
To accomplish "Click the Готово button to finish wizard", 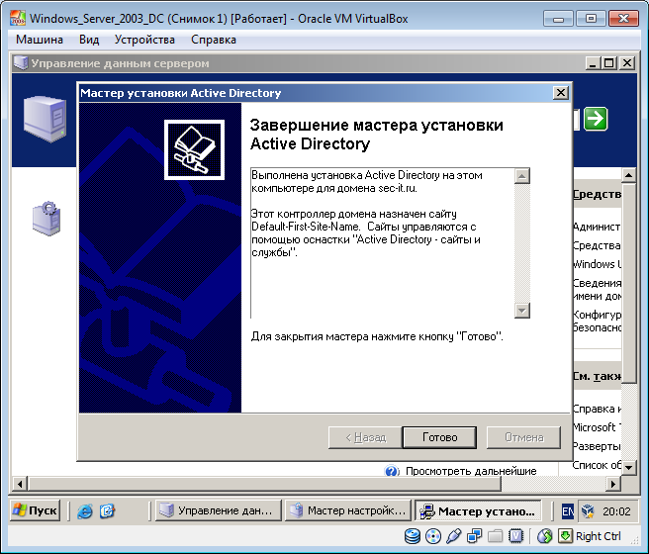I will tap(439, 437).
